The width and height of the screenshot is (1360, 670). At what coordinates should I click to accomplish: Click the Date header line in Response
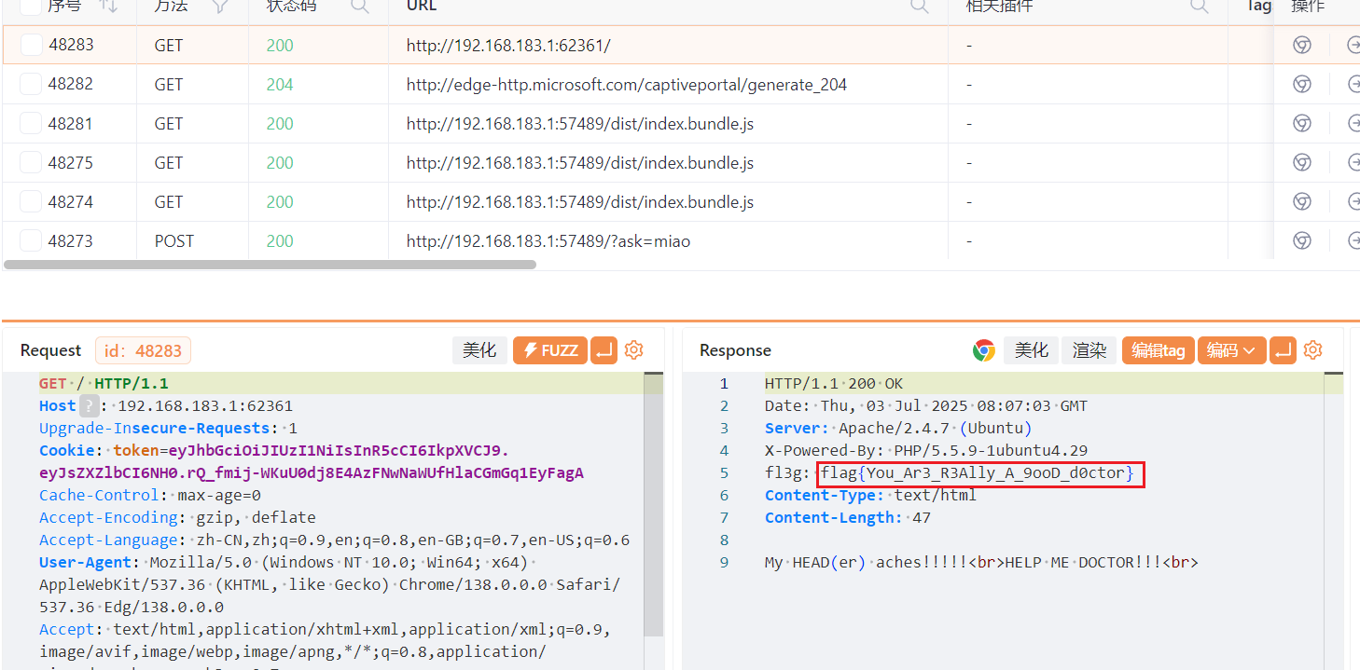tap(926, 405)
